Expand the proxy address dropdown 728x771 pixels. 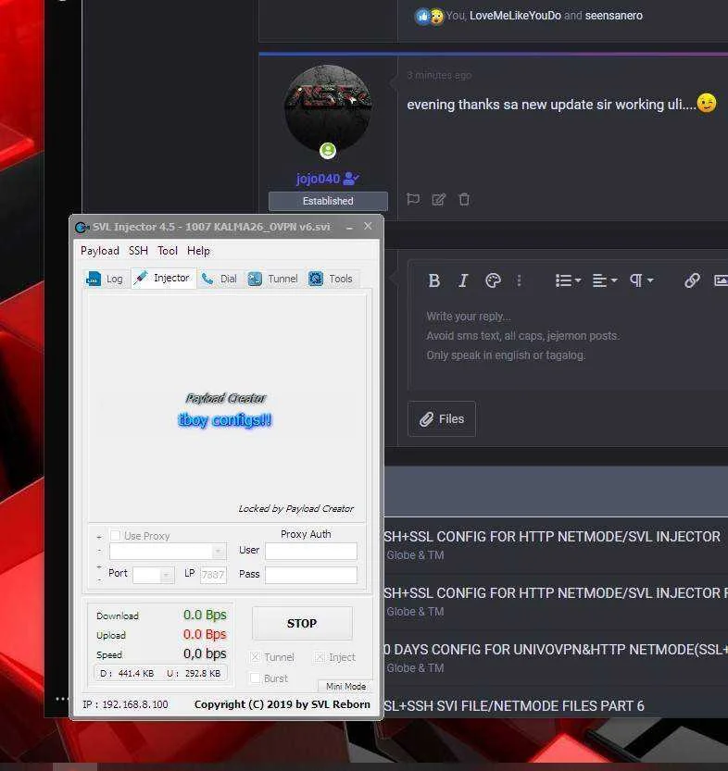tap(219, 552)
